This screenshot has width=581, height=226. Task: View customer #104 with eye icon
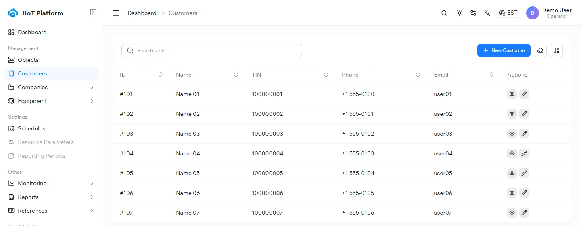point(512,153)
